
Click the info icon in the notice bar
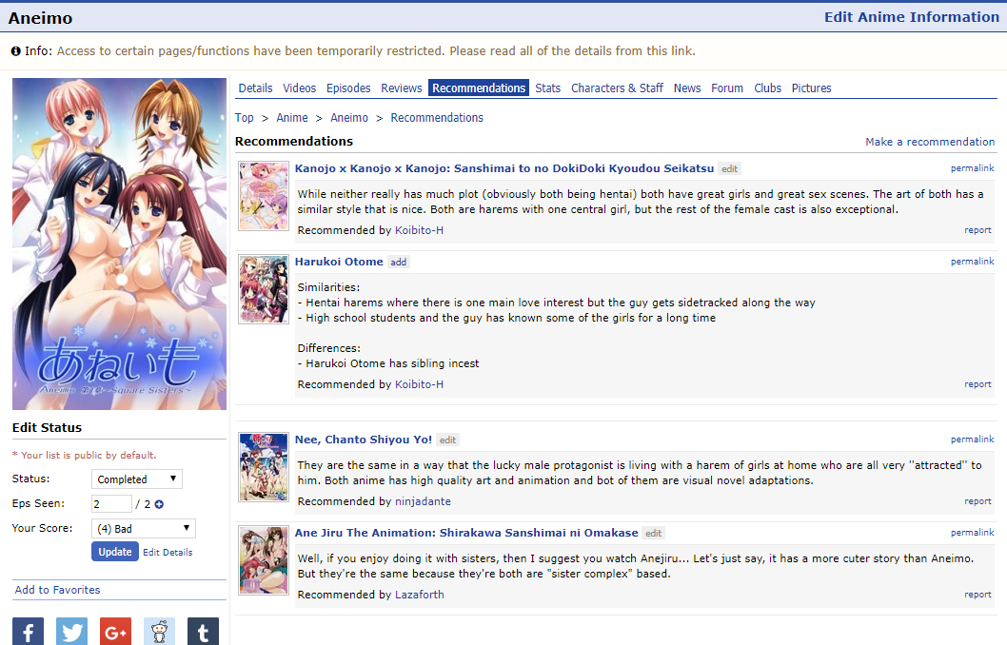tap(15, 51)
